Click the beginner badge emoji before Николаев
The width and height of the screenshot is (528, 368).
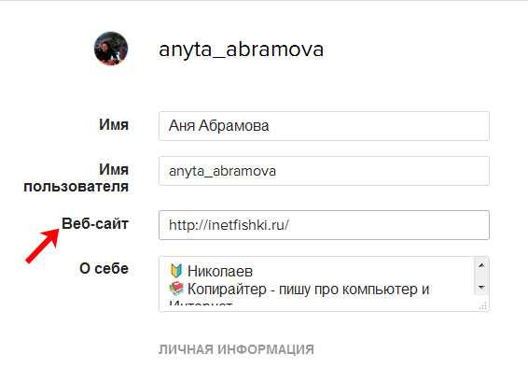tap(176, 271)
